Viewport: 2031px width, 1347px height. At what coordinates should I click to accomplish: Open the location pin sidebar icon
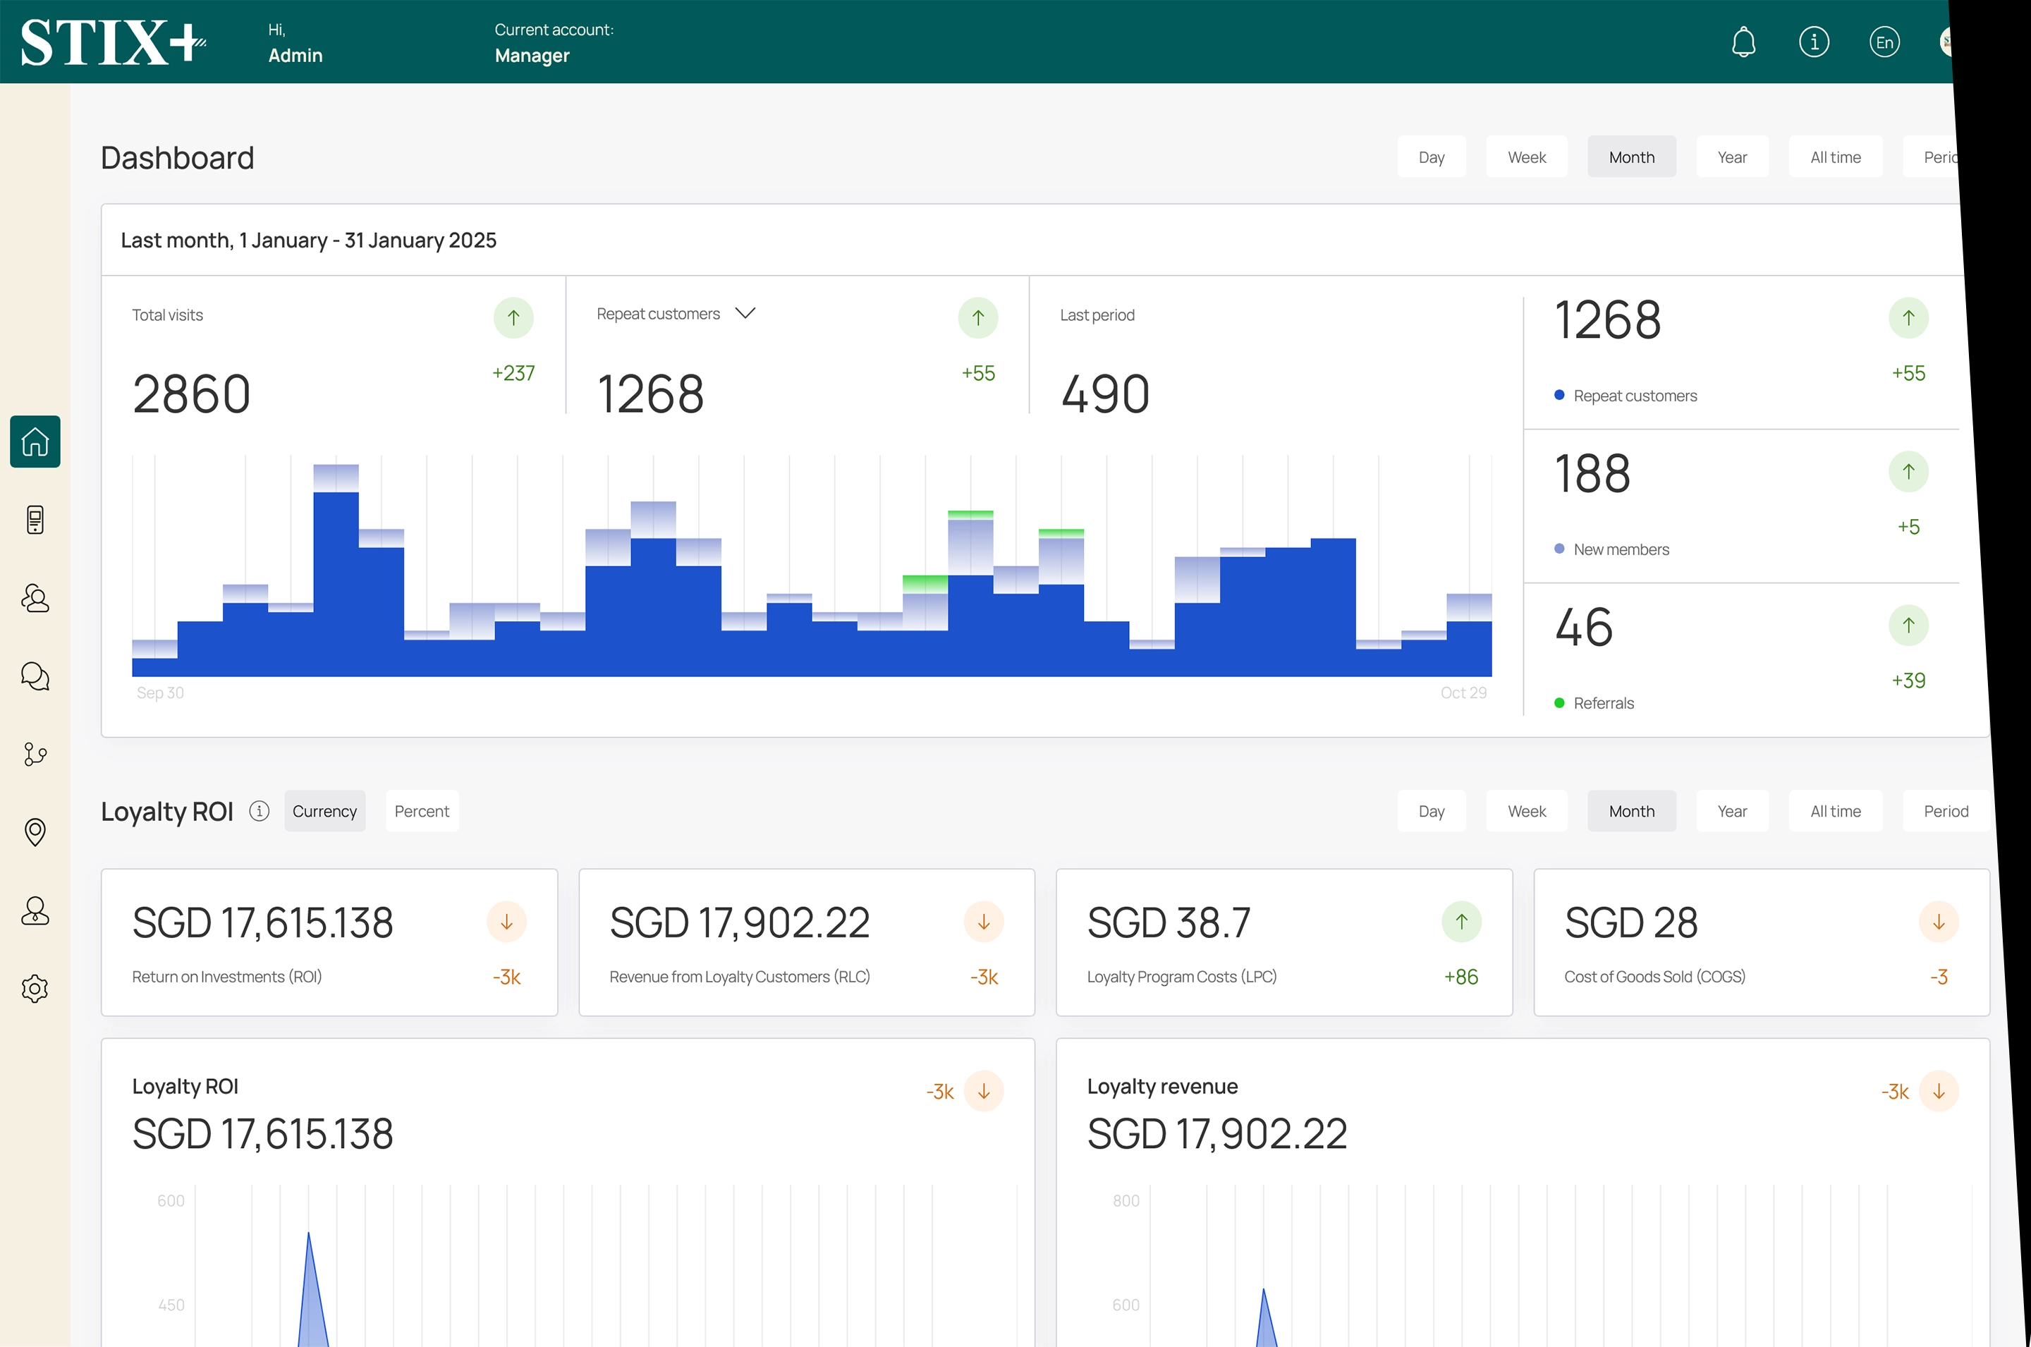point(35,831)
